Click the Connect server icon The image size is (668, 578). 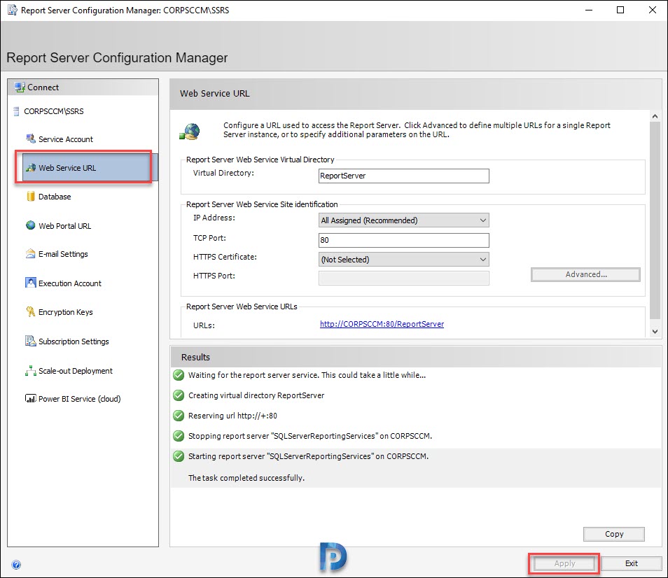click(x=20, y=87)
